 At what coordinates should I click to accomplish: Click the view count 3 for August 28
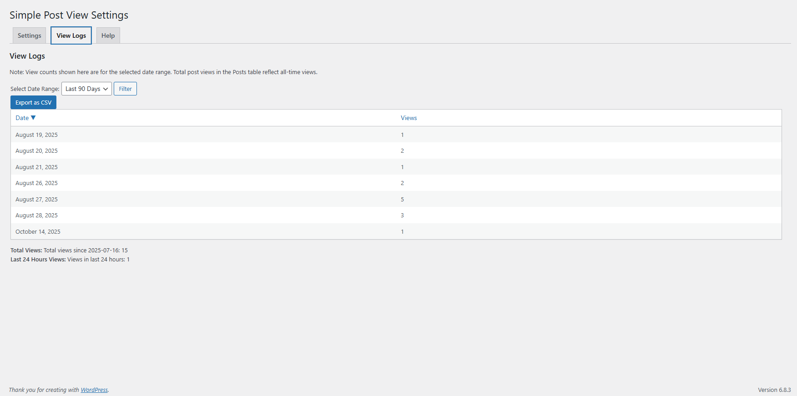click(x=402, y=216)
